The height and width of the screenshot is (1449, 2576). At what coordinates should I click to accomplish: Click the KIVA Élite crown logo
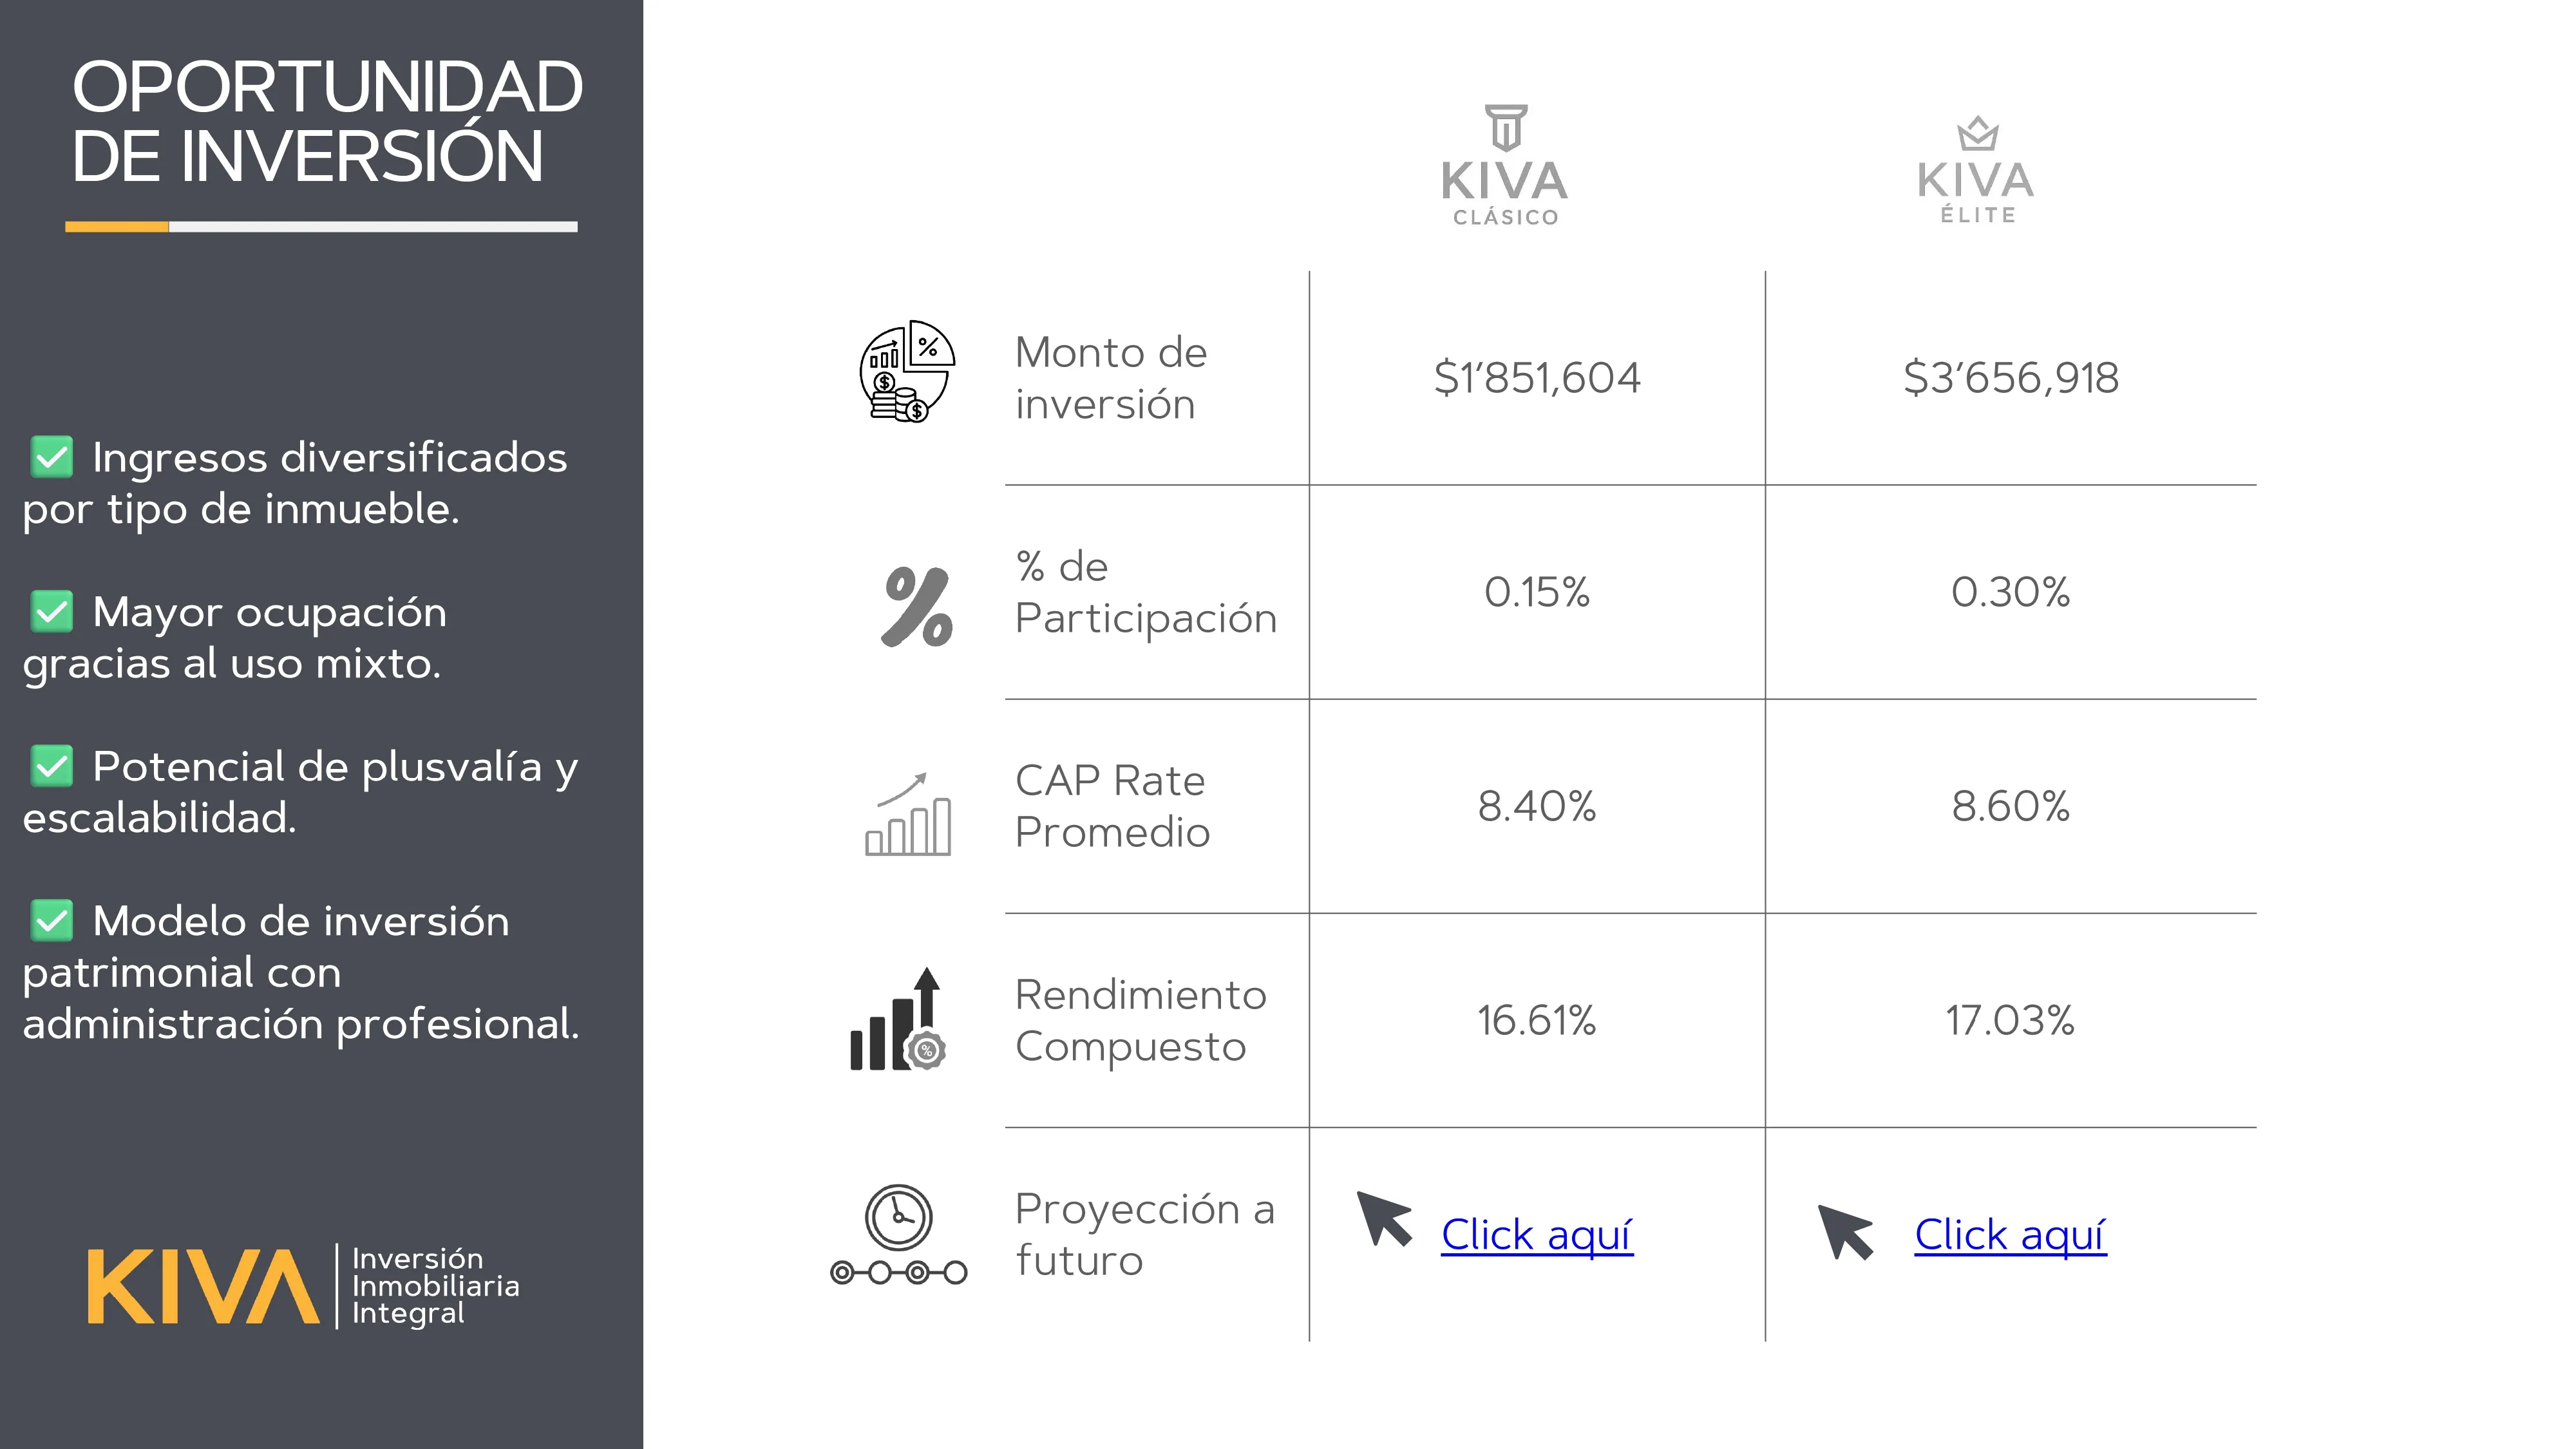click(1976, 170)
